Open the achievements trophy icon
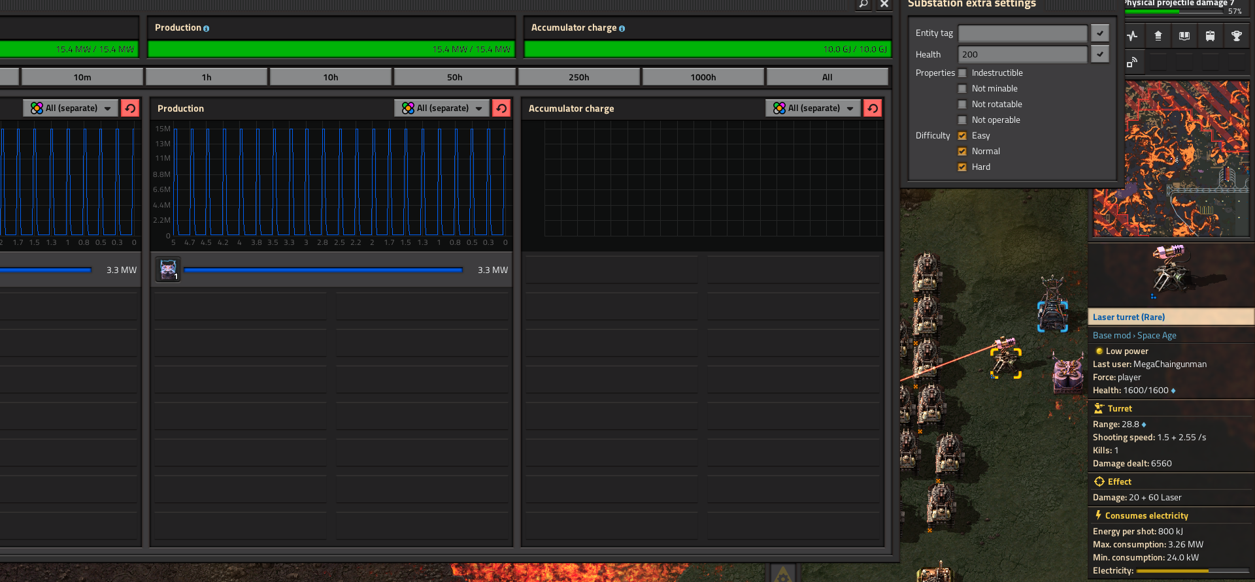This screenshot has width=1255, height=582. tap(1237, 36)
